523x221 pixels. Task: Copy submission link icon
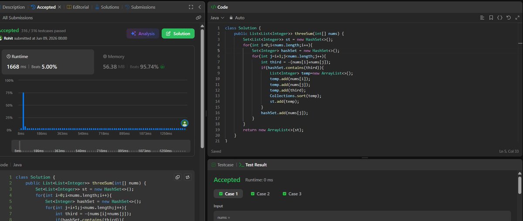point(198,18)
